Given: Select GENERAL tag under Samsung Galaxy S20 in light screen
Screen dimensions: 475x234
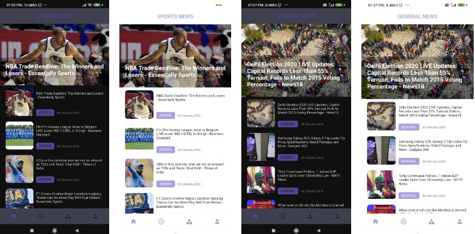Looking at the screenshot, I should [409, 161].
